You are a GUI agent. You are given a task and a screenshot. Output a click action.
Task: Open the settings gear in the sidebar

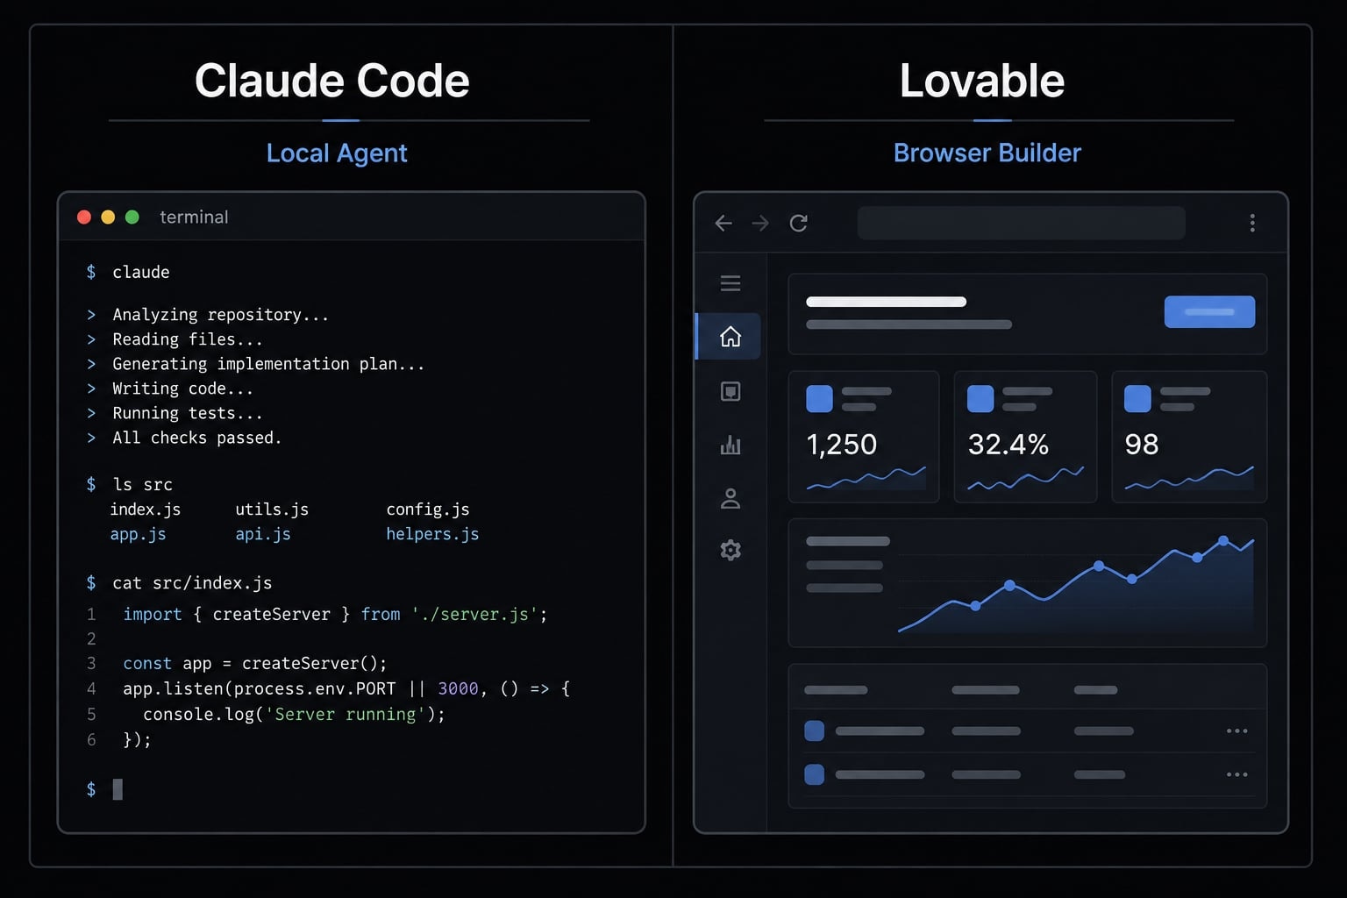click(x=731, y=551)
